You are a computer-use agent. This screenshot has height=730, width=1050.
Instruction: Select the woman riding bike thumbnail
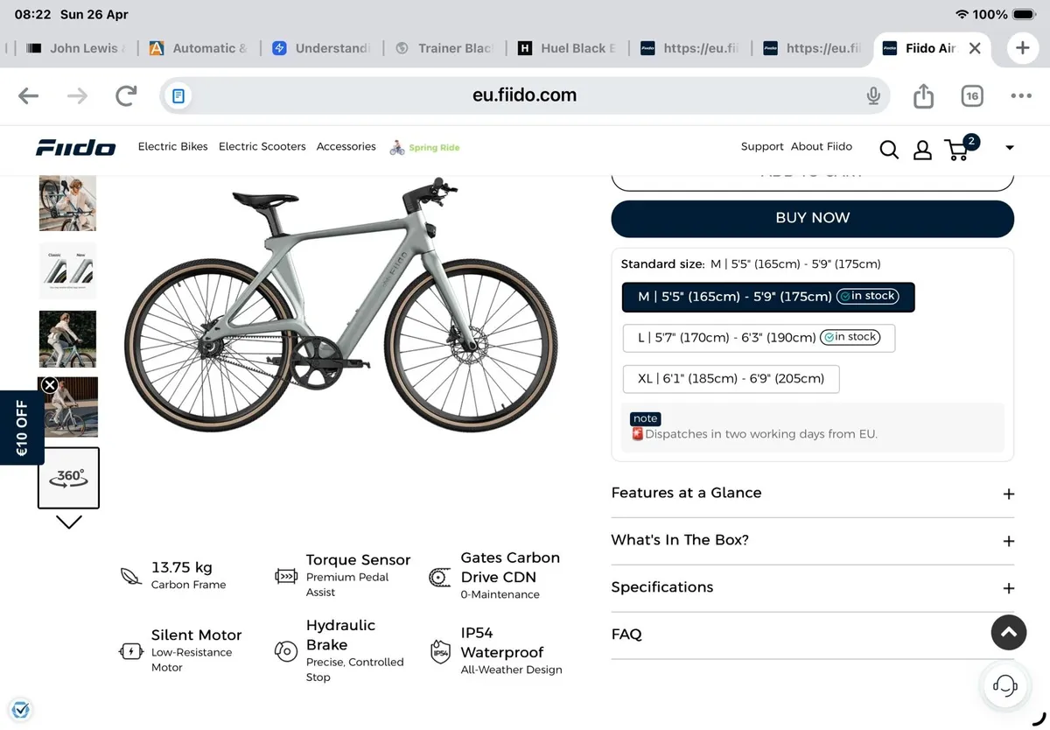pos(67,339)
